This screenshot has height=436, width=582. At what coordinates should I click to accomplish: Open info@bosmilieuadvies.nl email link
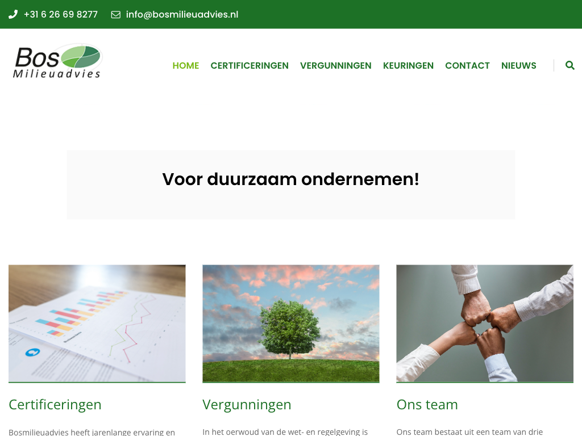coord(182,14)
